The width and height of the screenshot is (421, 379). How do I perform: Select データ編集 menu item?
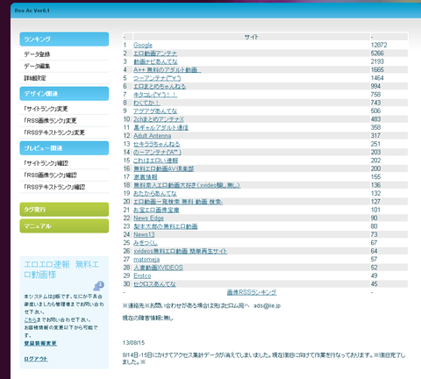pyautogui.click(x=37, y=67)
